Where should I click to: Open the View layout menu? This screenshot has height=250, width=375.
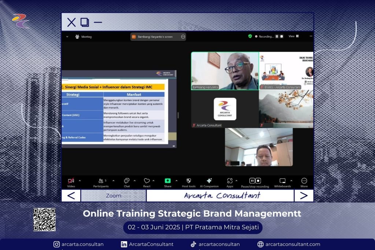(x=293, y=36)
